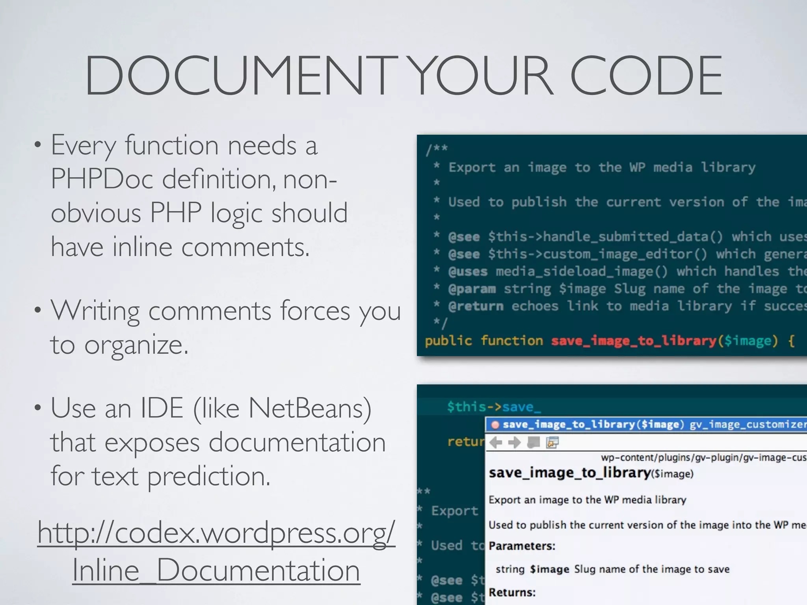Click '@see $this->handle_submitted_data()' comment line
The height and width of the screenshot is (605, 807).
tap(620, 237)
